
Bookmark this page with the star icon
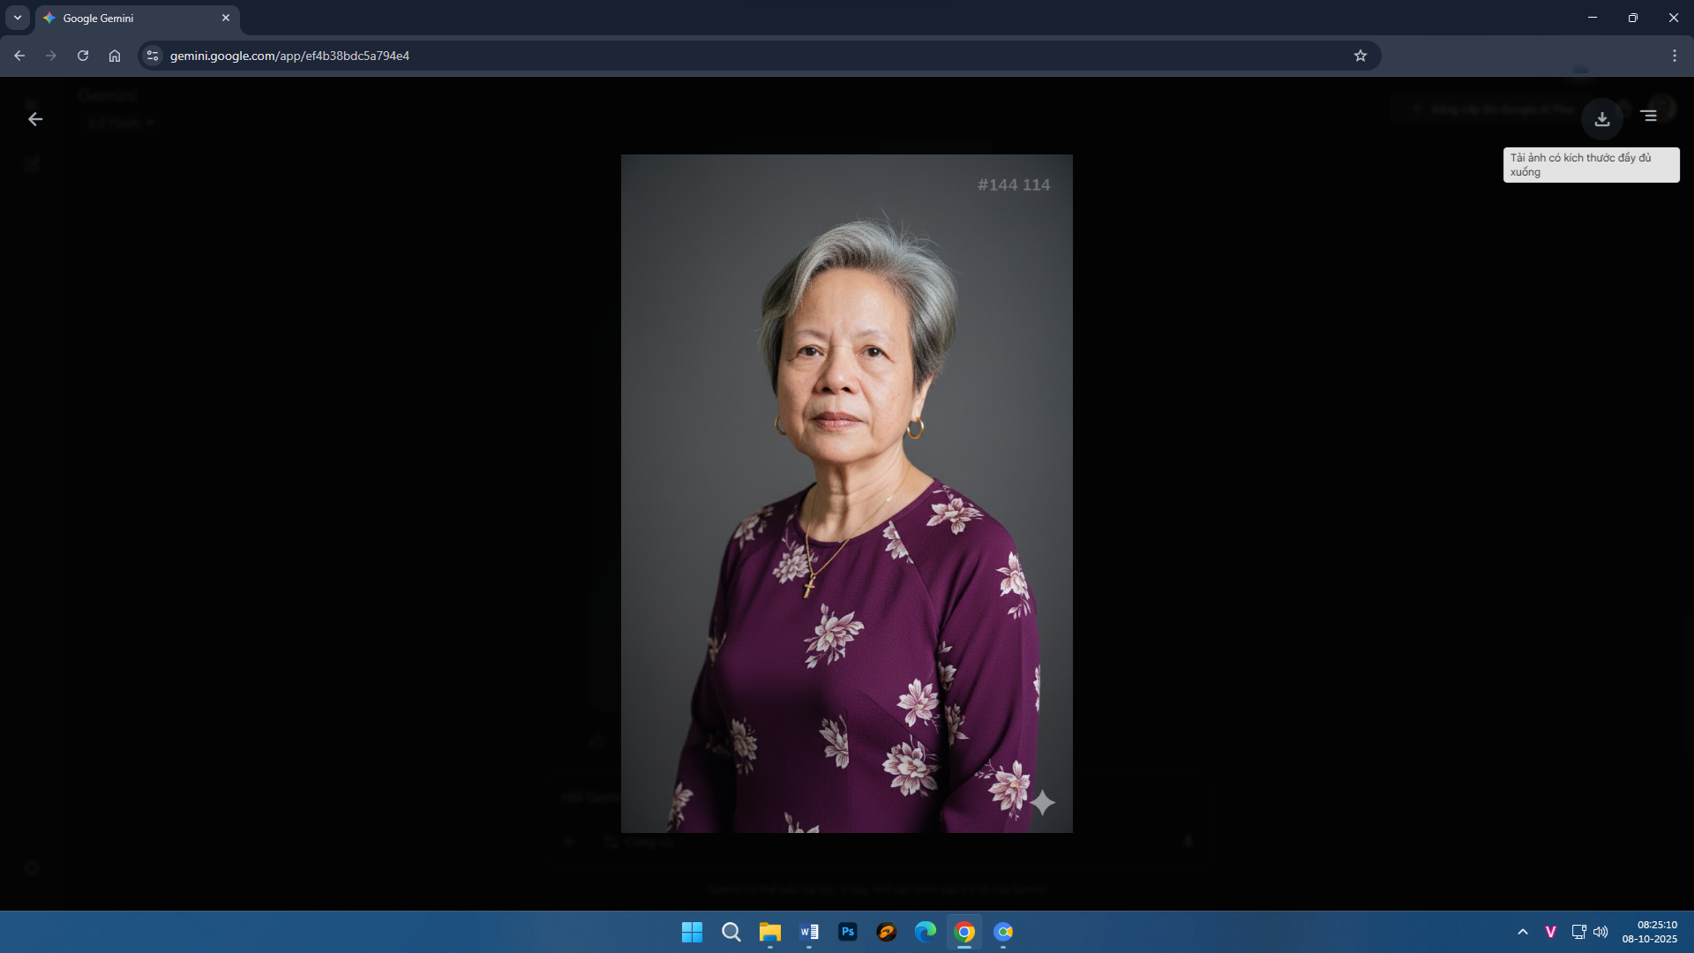pyautogui.click(x=1360, y=56)
